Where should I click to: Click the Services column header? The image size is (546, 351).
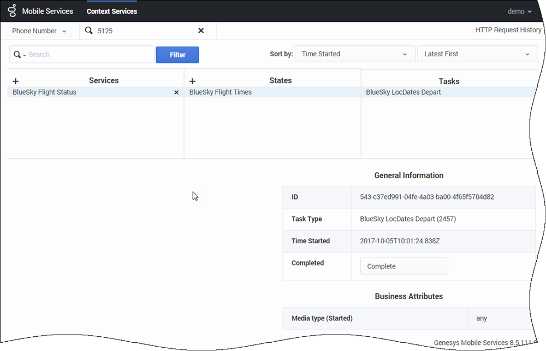[104, 80]
